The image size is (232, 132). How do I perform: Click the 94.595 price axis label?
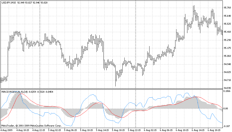pos(227,88)
